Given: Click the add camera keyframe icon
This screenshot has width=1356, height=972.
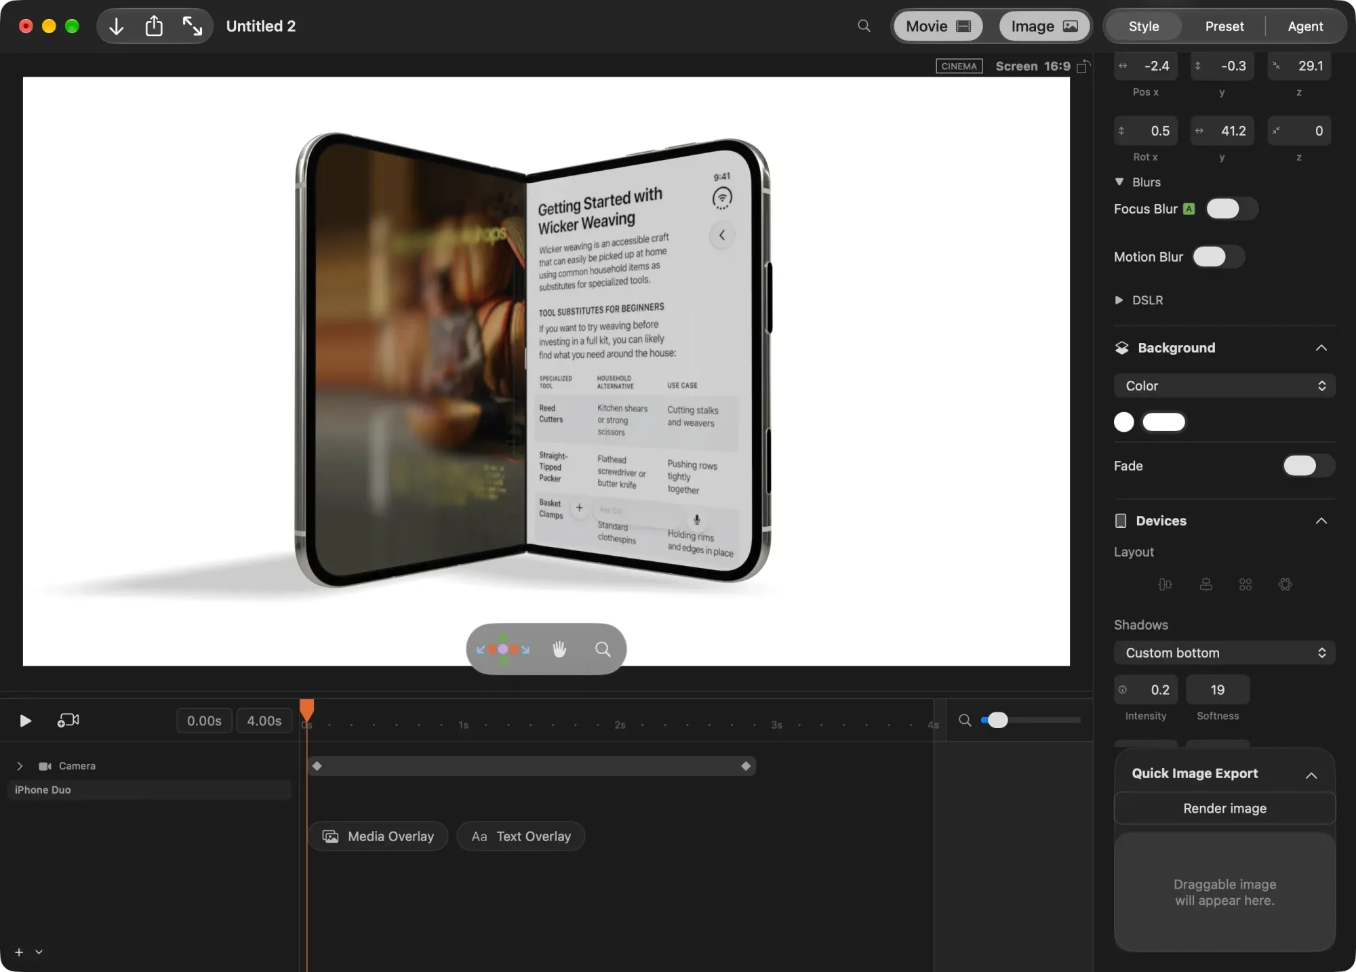Looking at the screenshot, I should (68, 720).
